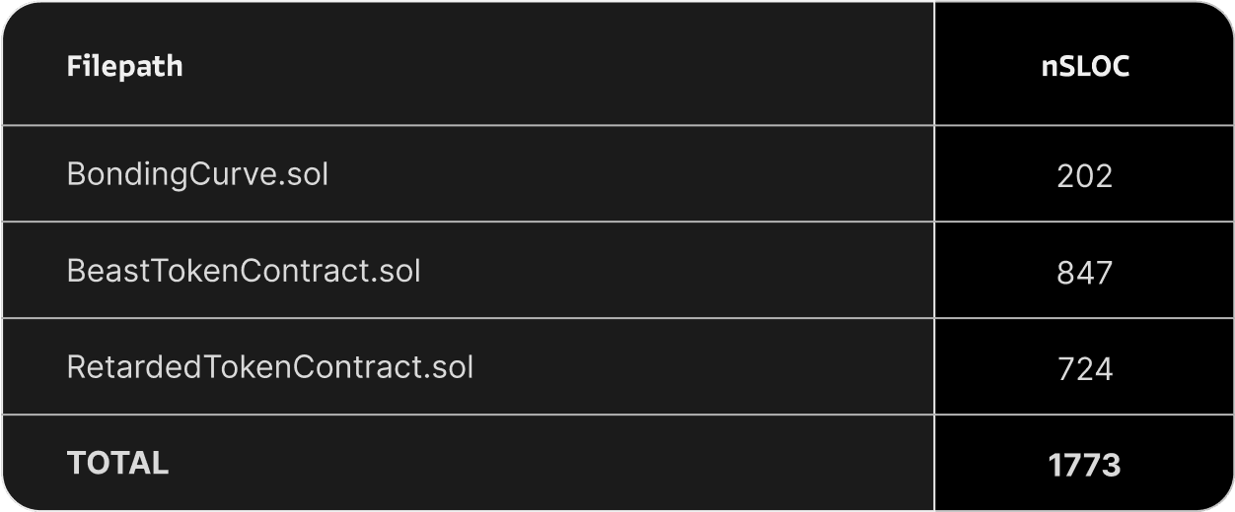
Task: Select the 202 nSLOC value
Action: tap(1085, 176)
